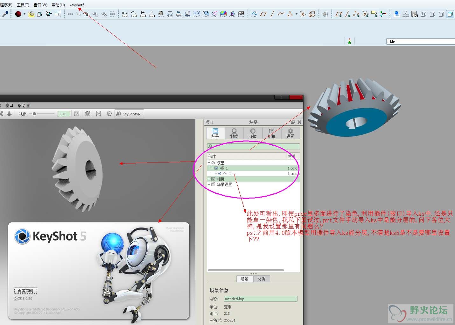455x325 pixels.
Task: Click the distance measure icon
Action: (x=125, y=14)
